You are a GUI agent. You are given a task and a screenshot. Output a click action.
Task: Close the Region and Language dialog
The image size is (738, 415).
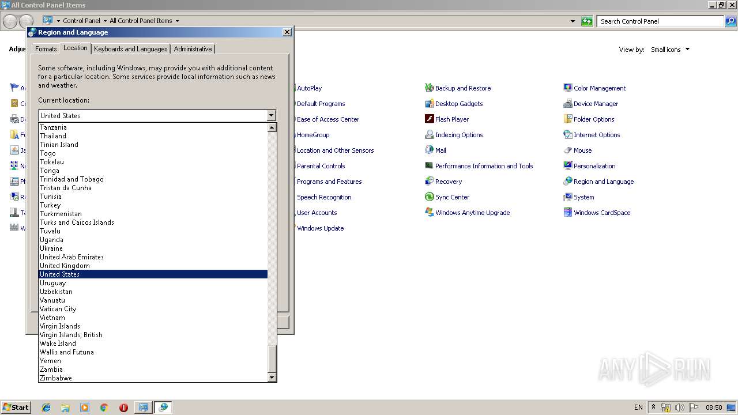(x=287, y=32)
